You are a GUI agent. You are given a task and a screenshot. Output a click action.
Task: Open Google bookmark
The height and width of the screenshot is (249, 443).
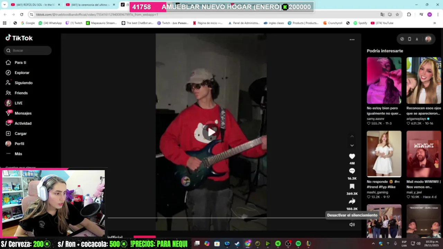click(x=27, y=23)
